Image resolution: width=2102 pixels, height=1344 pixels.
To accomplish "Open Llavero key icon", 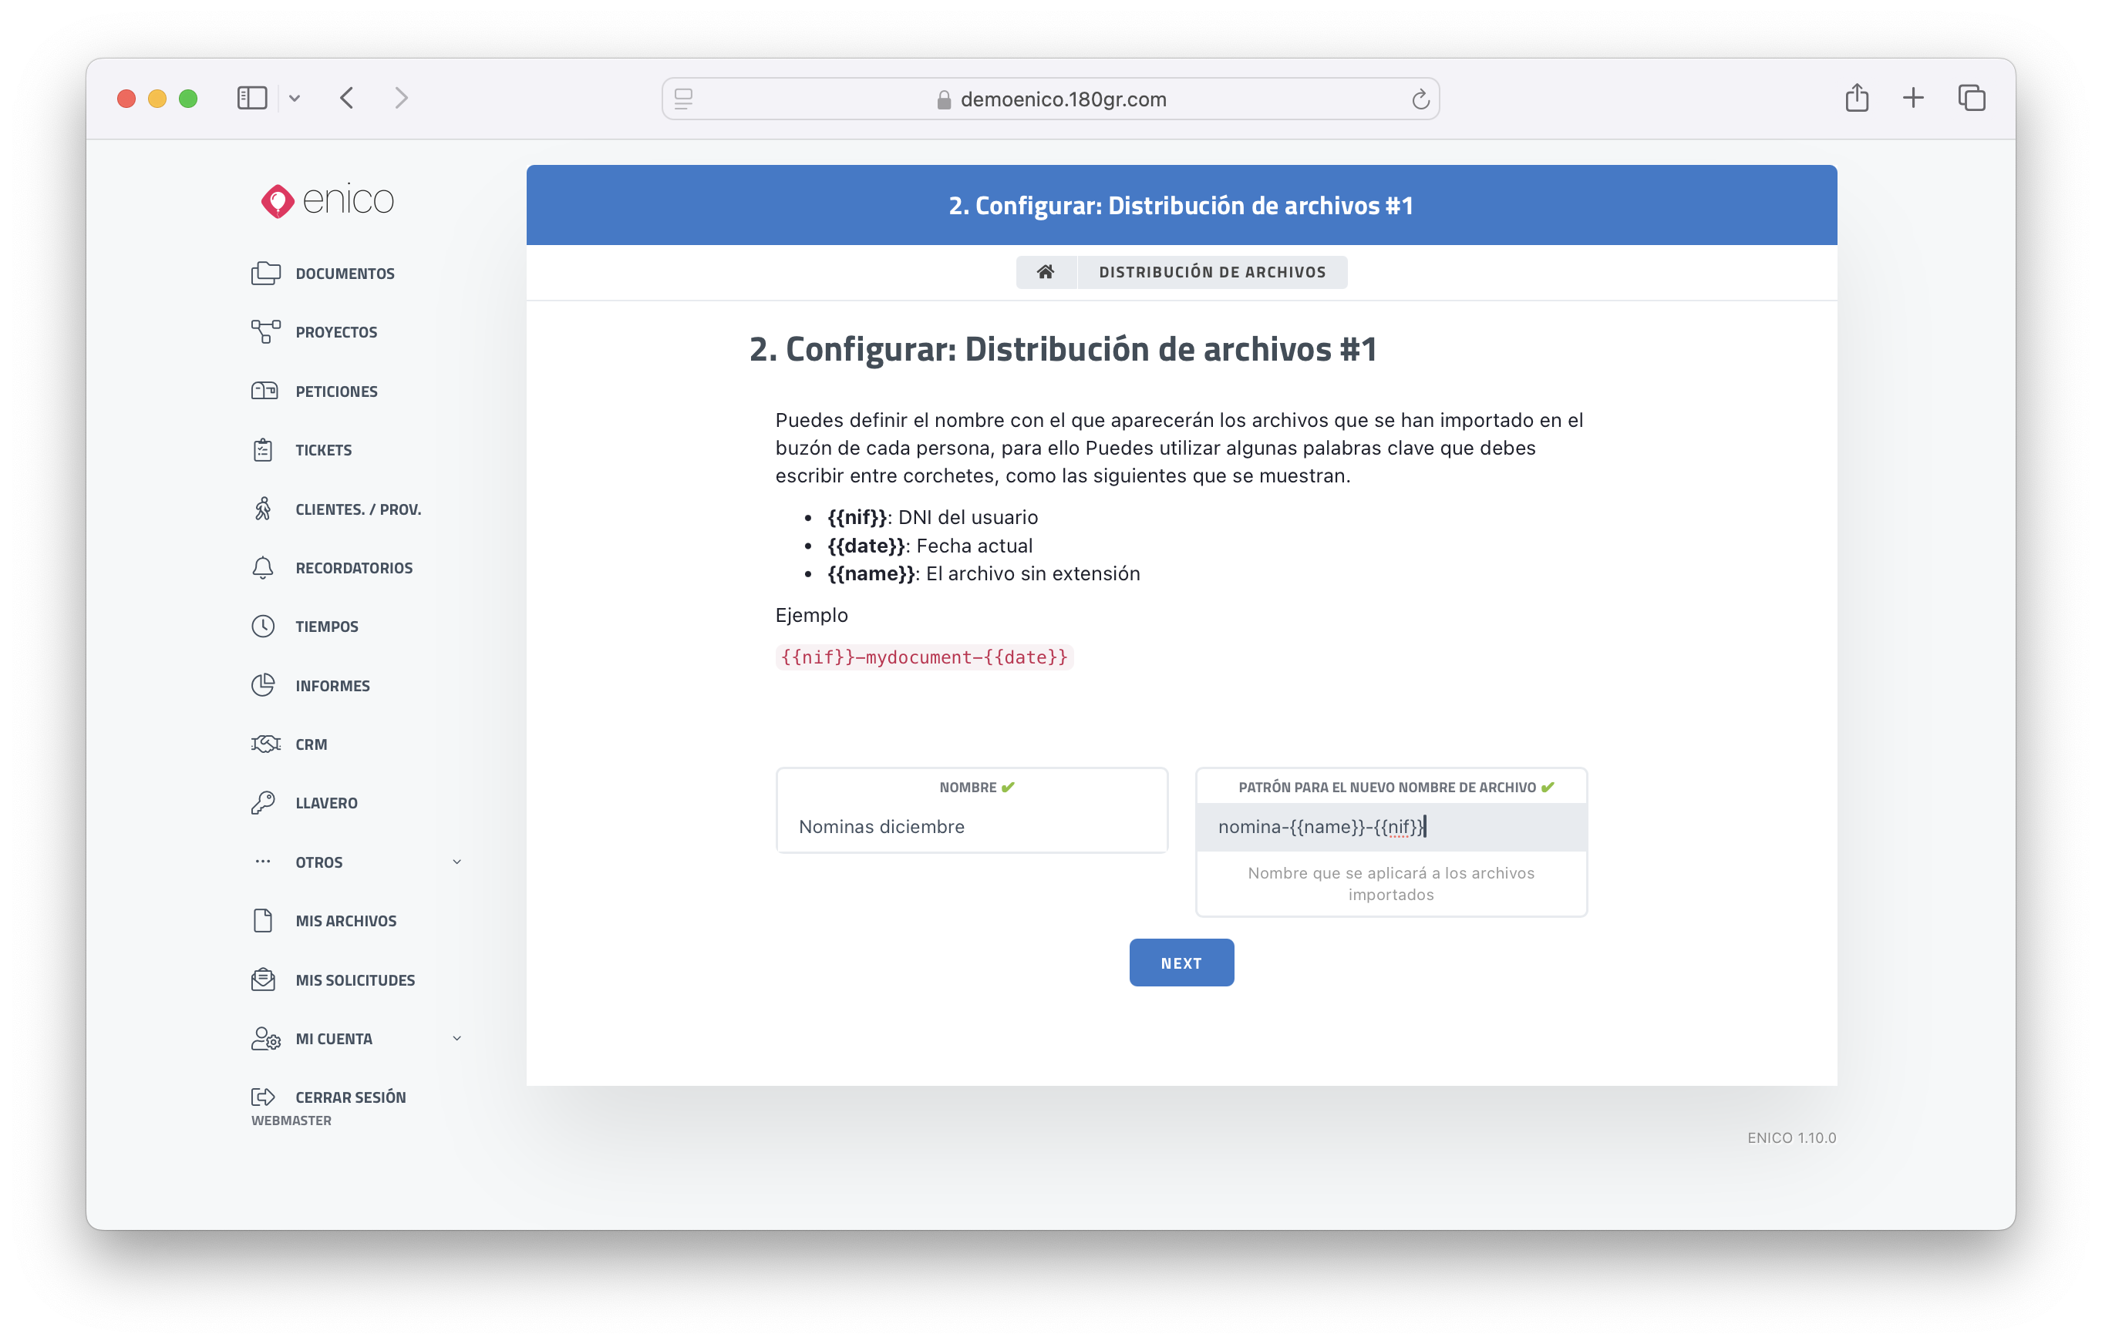I will point(263,802).
